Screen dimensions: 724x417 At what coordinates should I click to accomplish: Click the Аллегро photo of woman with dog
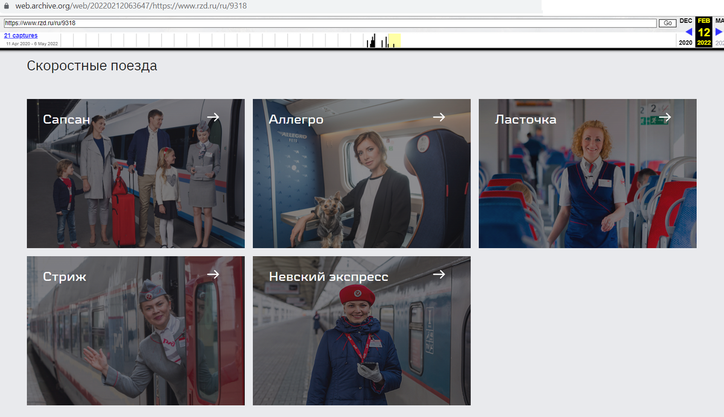361,174
